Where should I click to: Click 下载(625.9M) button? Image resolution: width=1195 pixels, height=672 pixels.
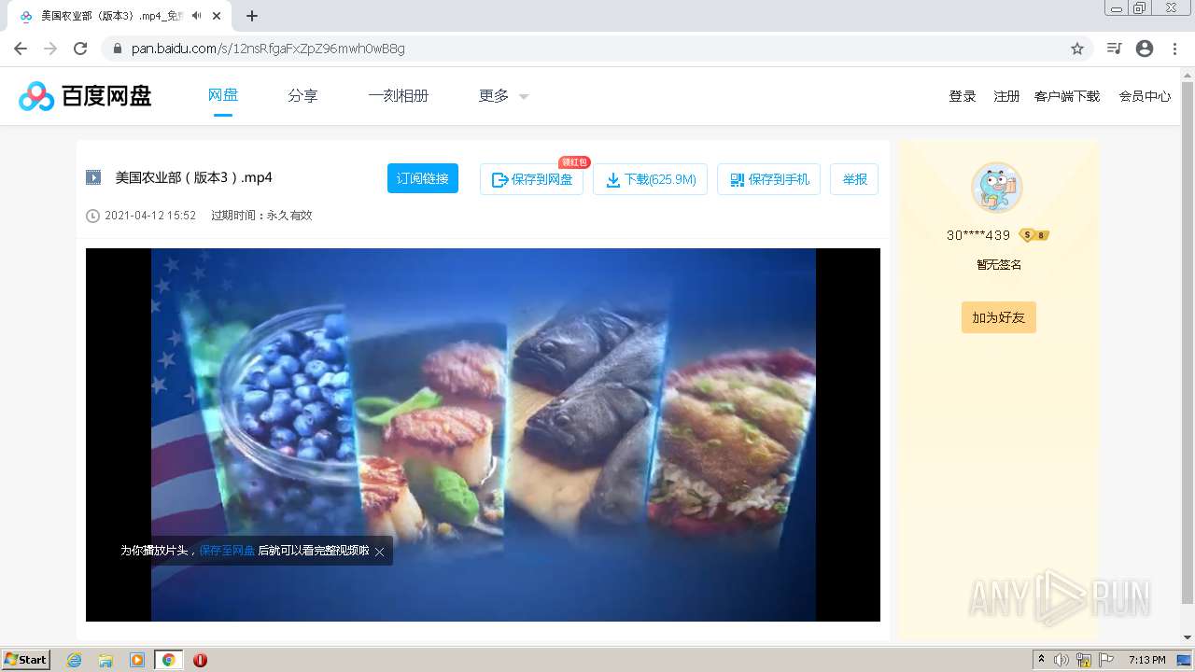click(650, 179)
